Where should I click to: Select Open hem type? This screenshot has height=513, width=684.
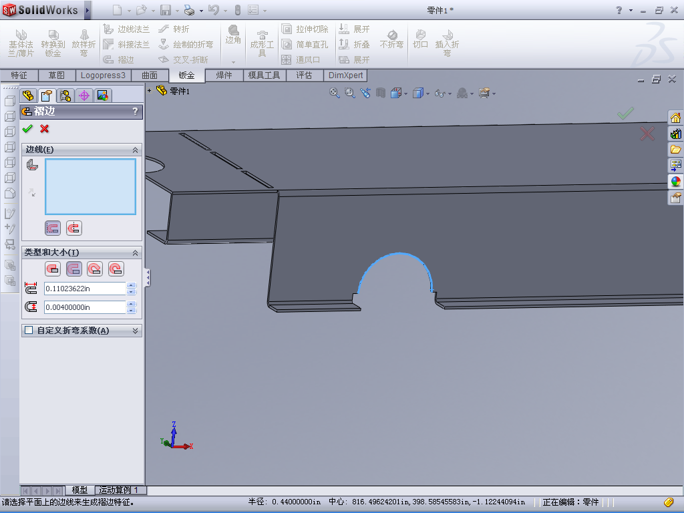(74, 269)
